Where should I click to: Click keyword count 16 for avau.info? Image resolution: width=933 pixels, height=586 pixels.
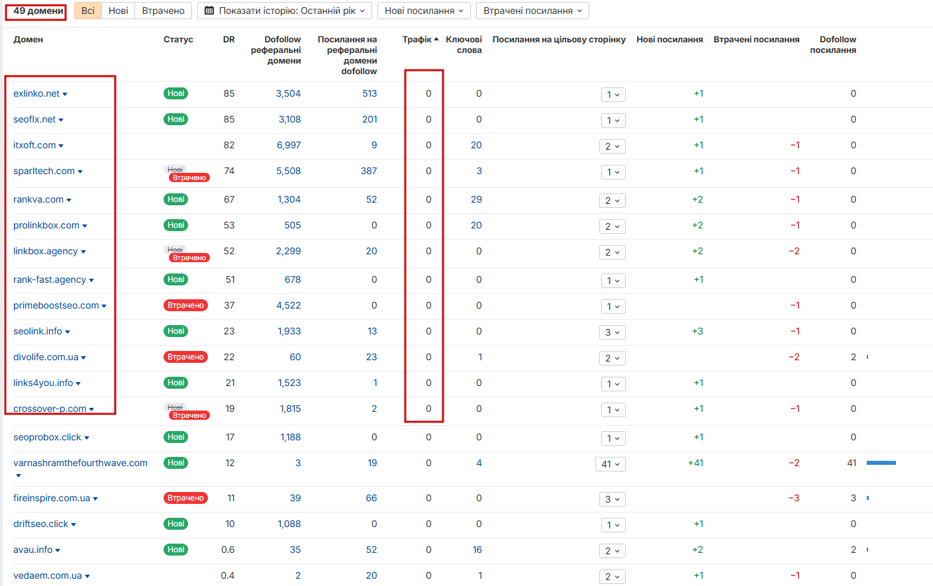(477, 550)
